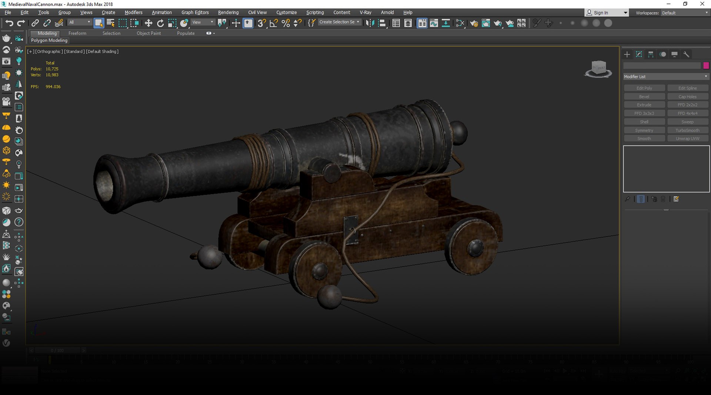This screenshot has height=395, width=711.
Task: Activate the Select and Link chain tool
Action: pyautogui.click(x=35, y=23)
